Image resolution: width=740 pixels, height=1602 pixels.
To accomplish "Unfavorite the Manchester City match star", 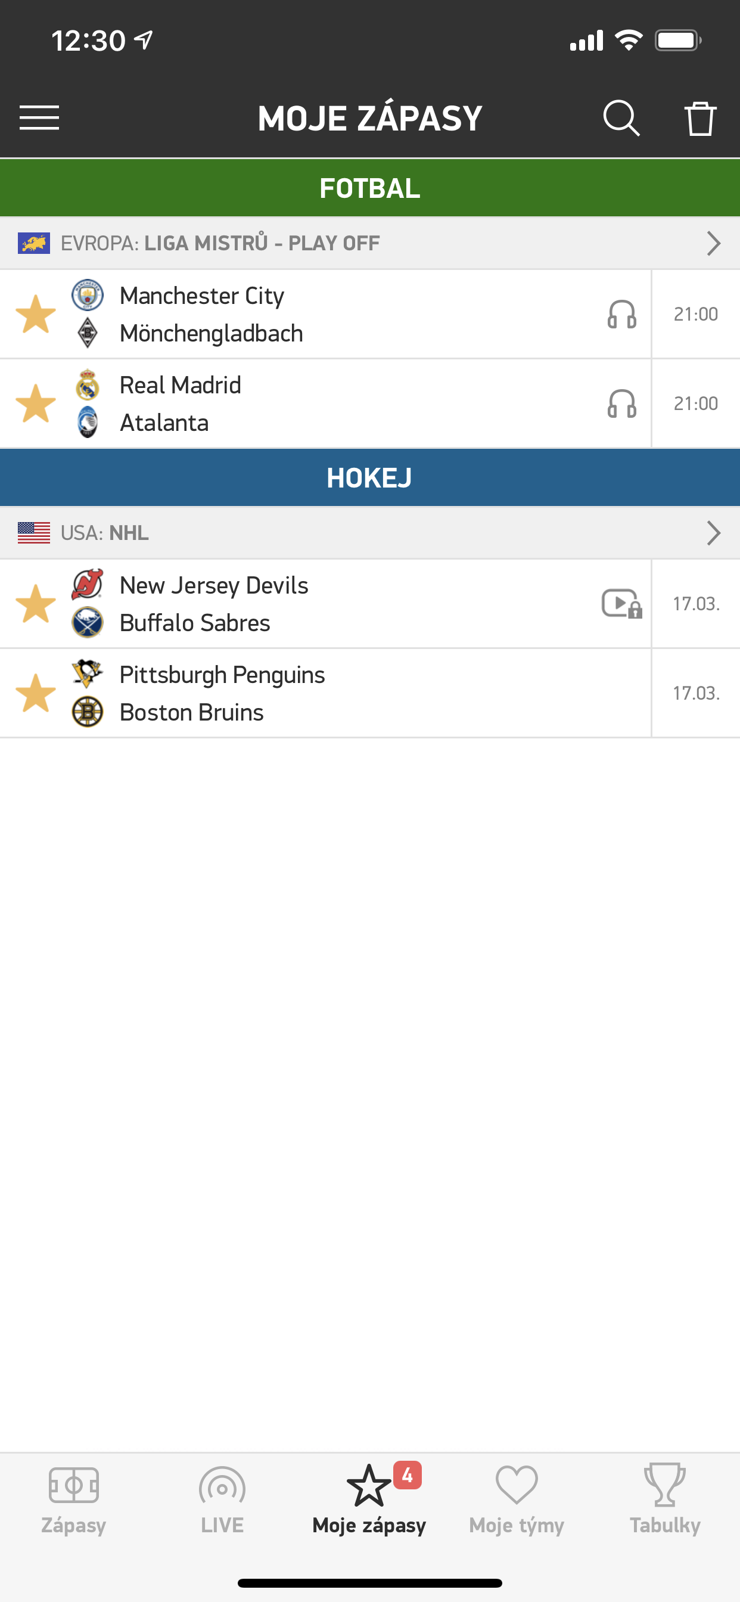I will (35, 314).
